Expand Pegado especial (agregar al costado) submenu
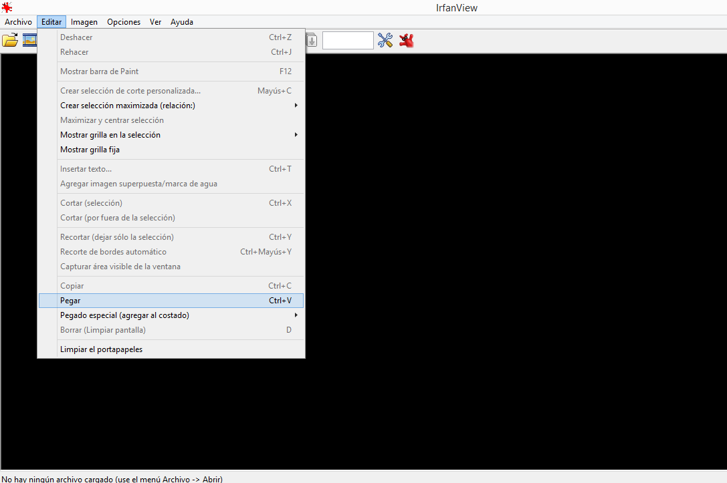The height and width of the screenshot is (483, 727). click(171, 315)
